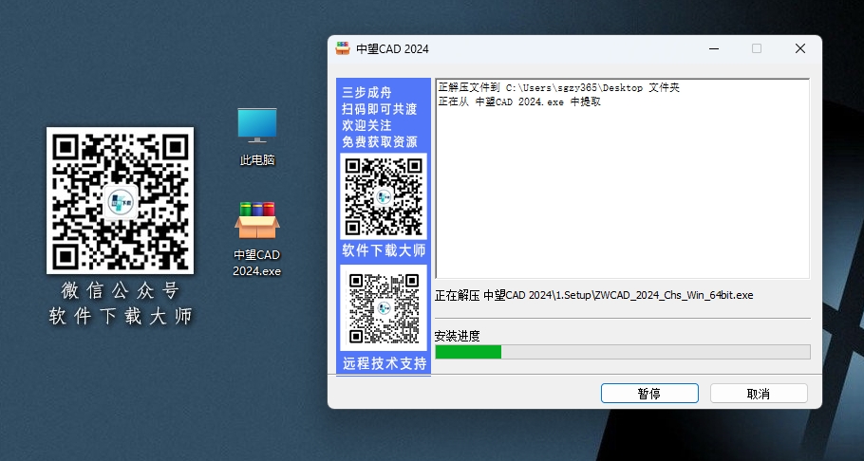Click the extraction log text area
Image resolution: width=864 pixels, height=461 pixels.
[623, 178]
